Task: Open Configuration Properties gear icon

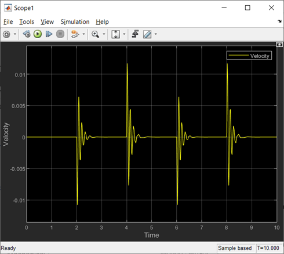Action: pyautogui.click(x=6, y=34)
